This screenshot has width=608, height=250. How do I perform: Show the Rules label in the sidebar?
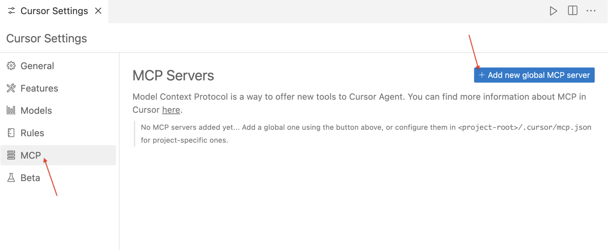(32, 133)
